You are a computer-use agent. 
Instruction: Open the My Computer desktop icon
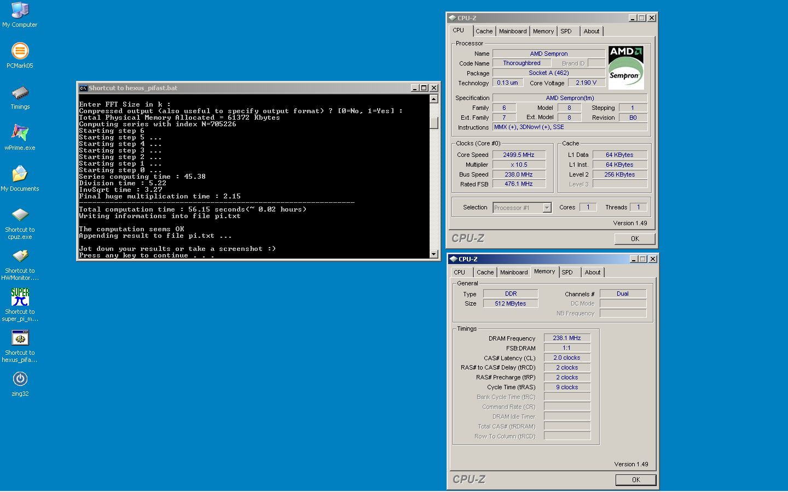20,10
